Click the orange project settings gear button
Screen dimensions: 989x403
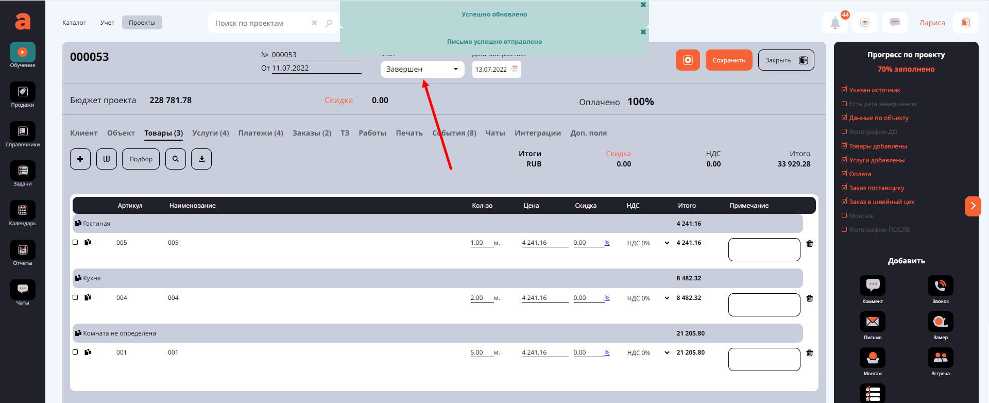(688, 60)
